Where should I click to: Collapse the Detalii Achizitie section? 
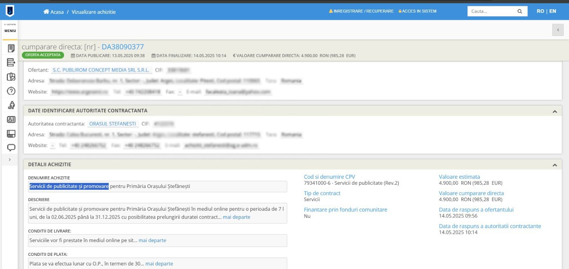tap(554, 165)
